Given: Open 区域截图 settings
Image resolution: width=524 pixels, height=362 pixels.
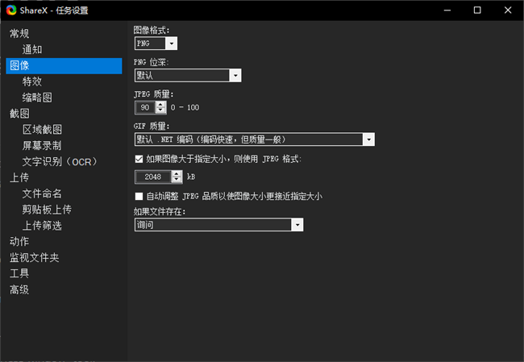Looking at the screenshot, I should 42,130.
